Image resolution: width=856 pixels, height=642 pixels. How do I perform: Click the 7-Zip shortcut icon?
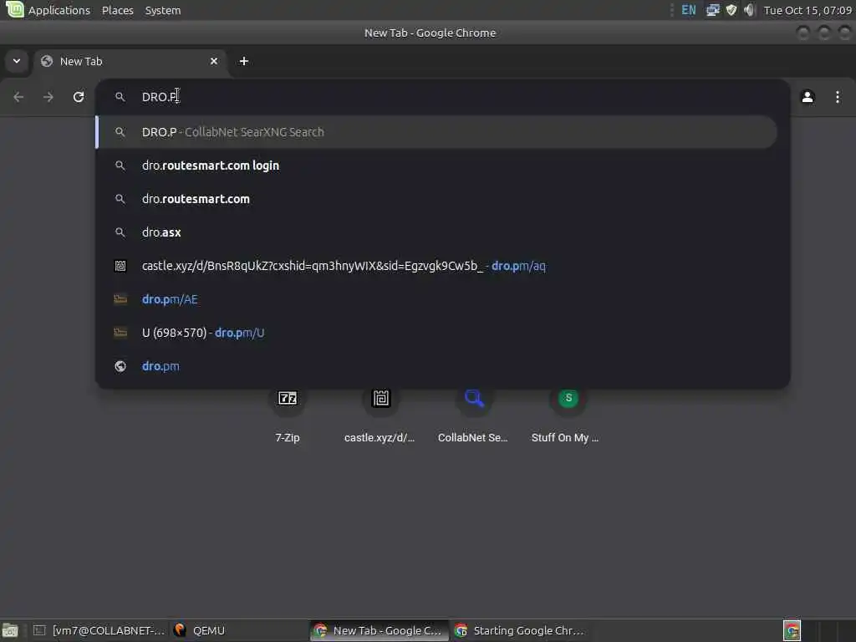[288, 398]
